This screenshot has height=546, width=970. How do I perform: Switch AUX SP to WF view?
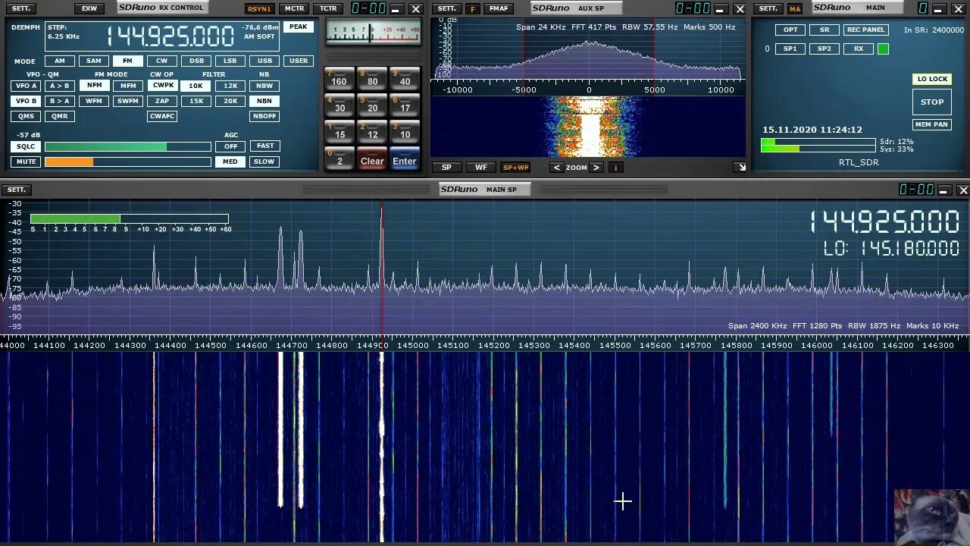(x=481, y=168)
